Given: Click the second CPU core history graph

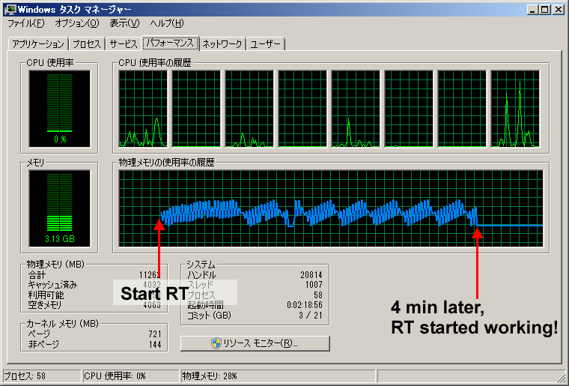Looking at the screenshot, I should [196, 109].
